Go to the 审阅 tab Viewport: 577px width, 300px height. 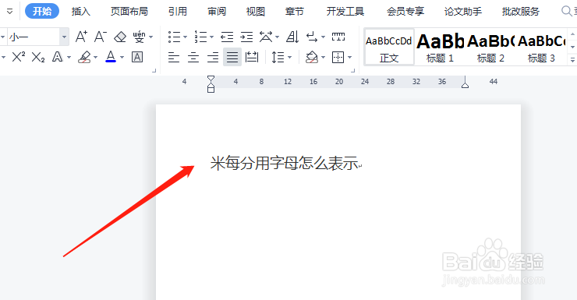point(217,12)
